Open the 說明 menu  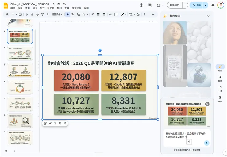tap(86, 8)
